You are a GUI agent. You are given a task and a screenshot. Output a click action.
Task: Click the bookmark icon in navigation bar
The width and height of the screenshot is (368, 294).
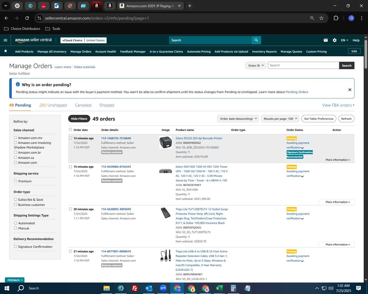point(5,51)
